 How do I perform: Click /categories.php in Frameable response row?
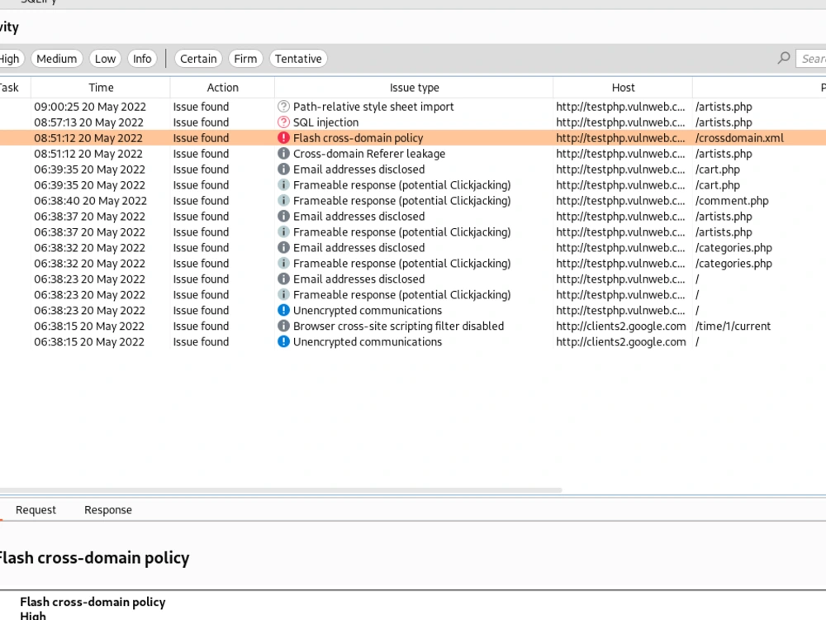pyautogui.click(x=733, y=264)
